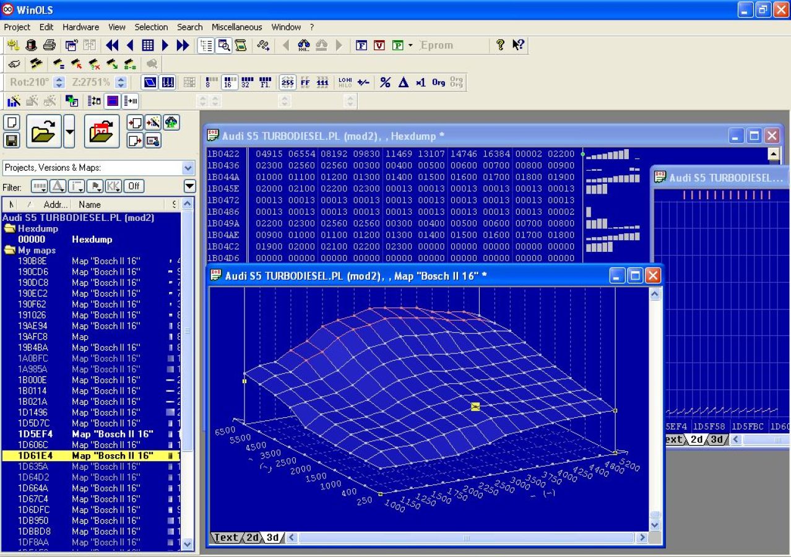Open the KK filter dropdown
This screenshot has height=557, width=791.
113,186
